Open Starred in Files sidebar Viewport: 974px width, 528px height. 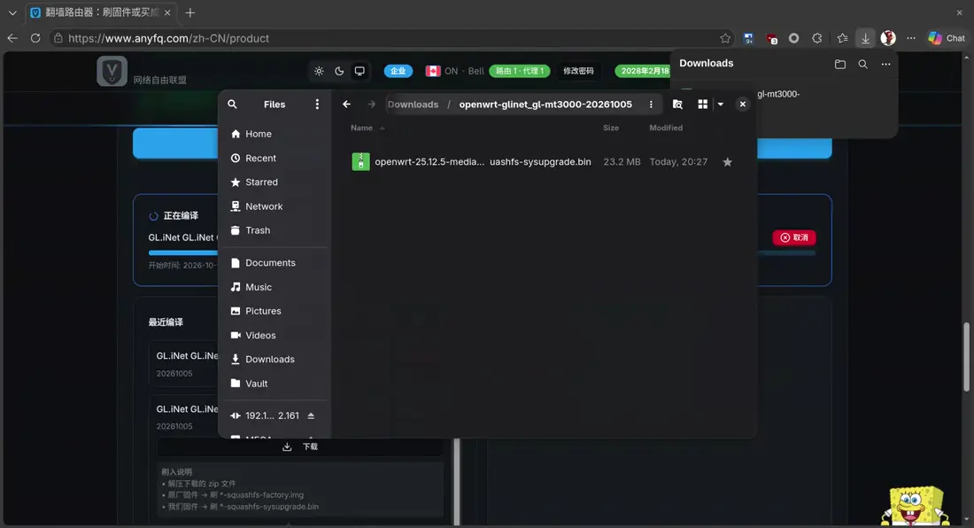[x=274, y=182]
